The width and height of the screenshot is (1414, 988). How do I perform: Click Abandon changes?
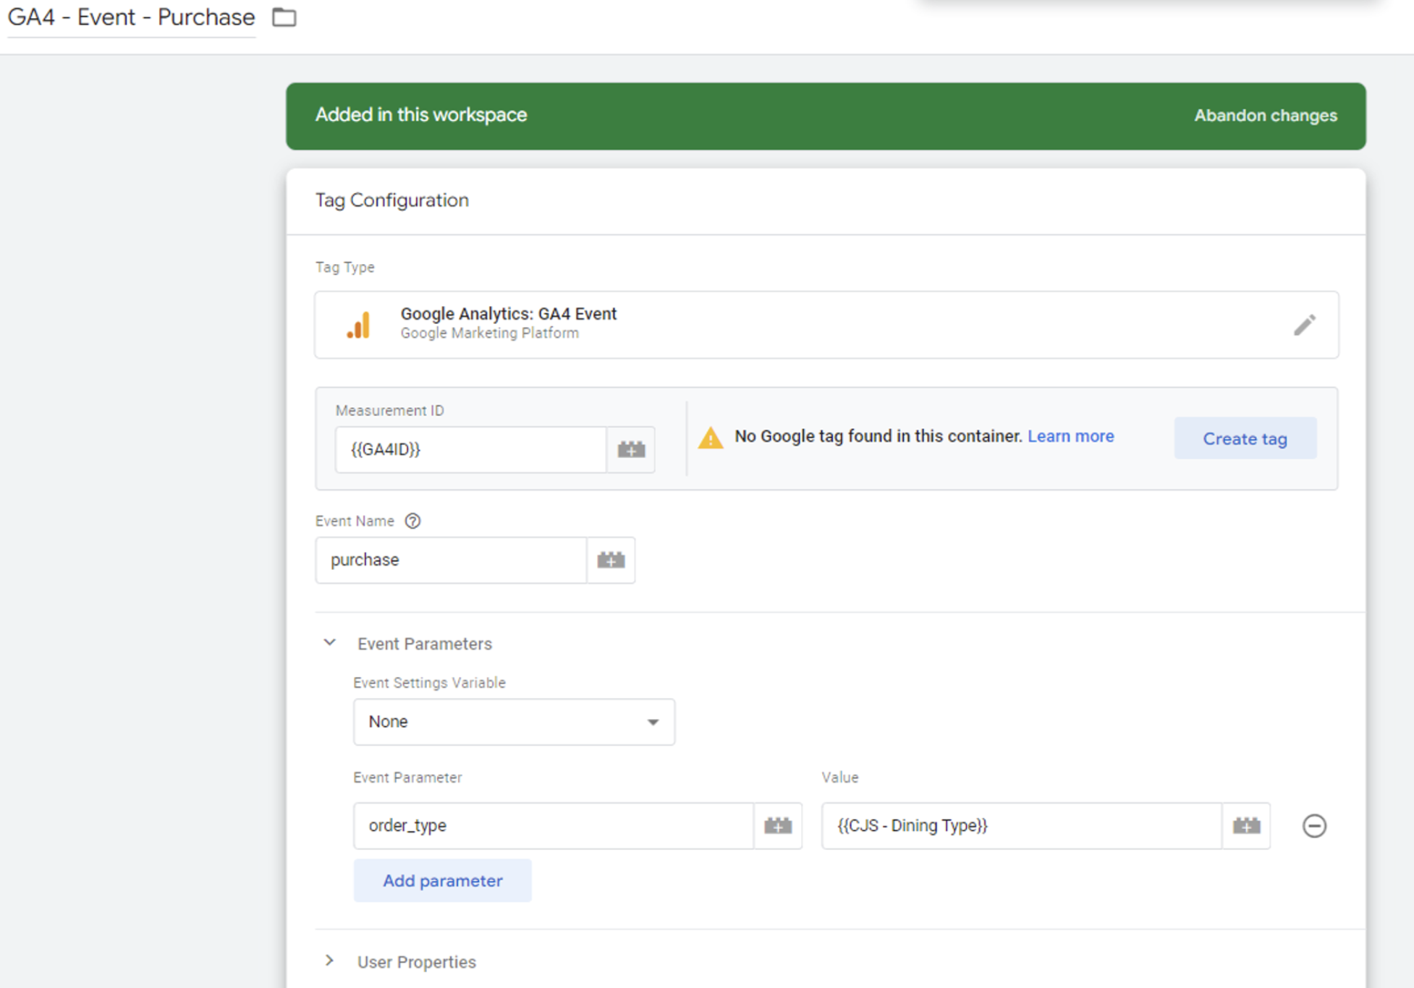pos(1265,116)
